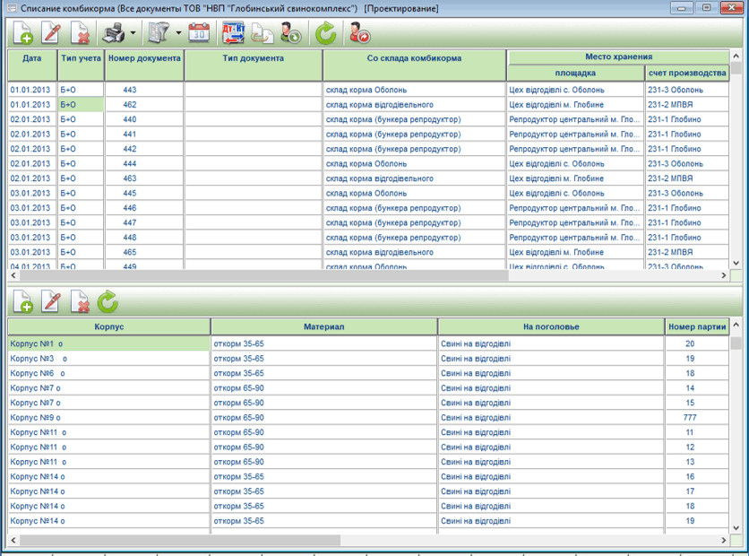Click the copy document icon
The height and width of the screenshot is (556, 749).
coord(261,34)
